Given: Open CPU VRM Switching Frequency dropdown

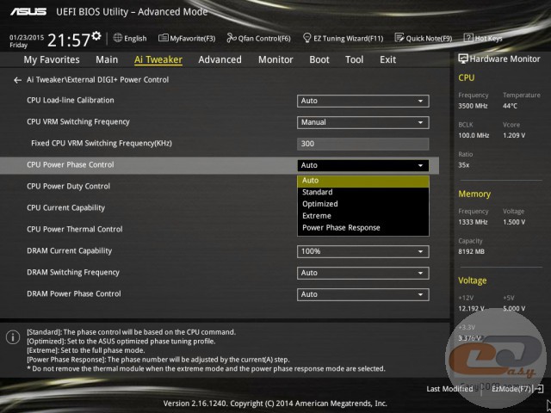Looking at the screenshot, I should point(363,122).
